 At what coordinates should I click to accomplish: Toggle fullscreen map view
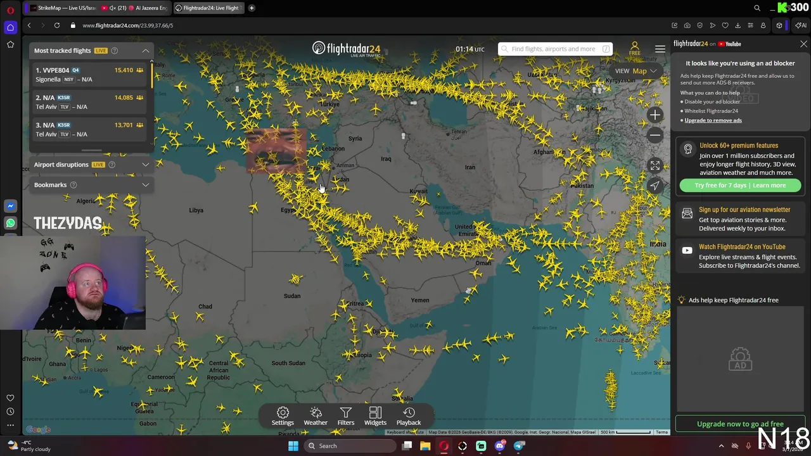tap(655, 165)
